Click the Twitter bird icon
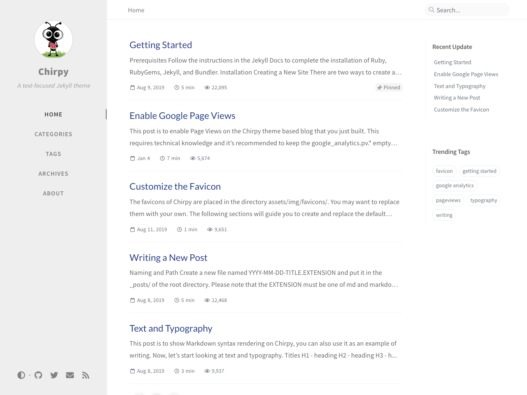 54,375
